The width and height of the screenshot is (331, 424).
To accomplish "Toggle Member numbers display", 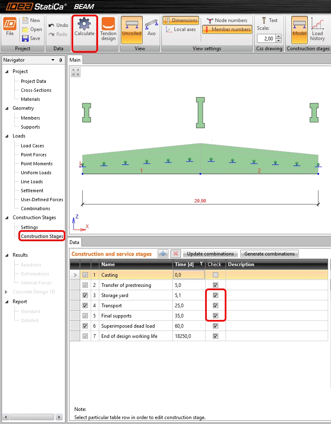I will pos(227,29).
